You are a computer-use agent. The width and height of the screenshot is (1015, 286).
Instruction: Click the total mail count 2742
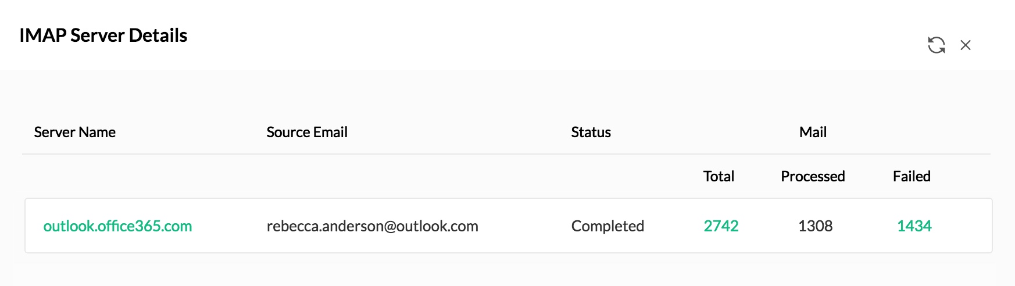tap(721, 226)
